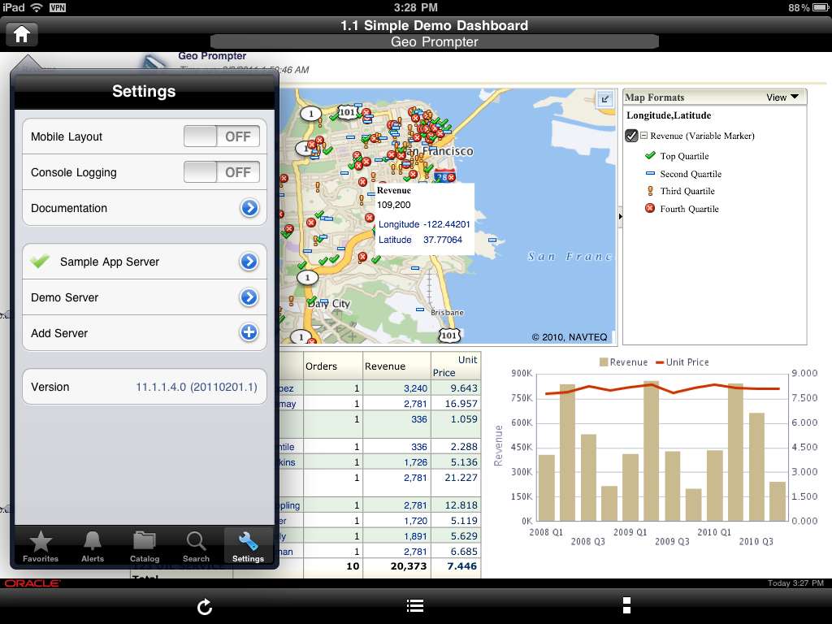Click the Geo Prompter title link
Viewport: 832px width, 624px height.
click(212, 56)
